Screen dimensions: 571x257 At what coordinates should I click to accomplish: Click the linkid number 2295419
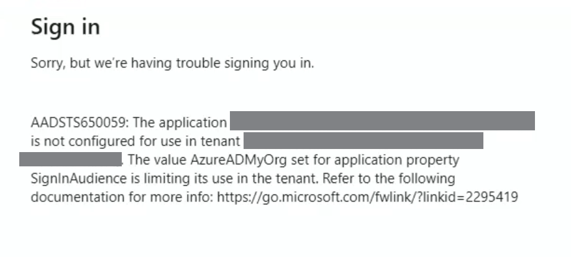point(495,197)
